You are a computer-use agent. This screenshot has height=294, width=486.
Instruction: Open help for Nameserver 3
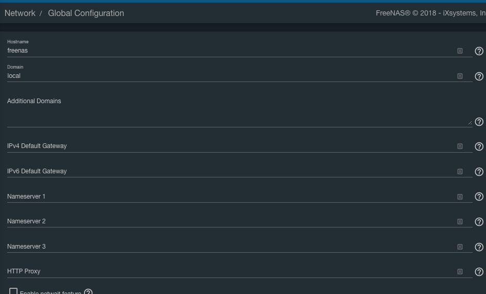coord(479,247)
